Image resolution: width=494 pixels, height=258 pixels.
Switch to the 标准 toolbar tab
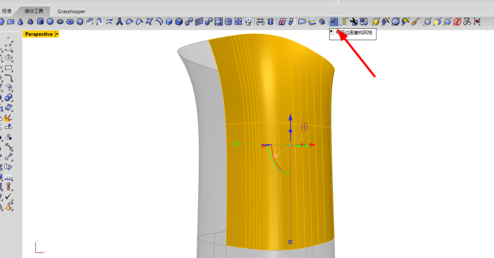coord(7,11)
